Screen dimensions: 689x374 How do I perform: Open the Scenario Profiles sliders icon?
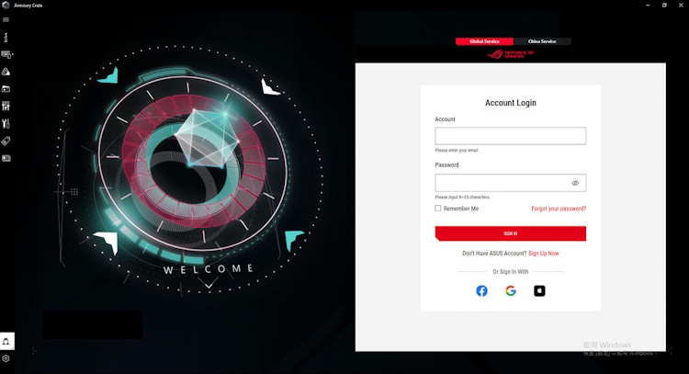[x=6, y=106]
